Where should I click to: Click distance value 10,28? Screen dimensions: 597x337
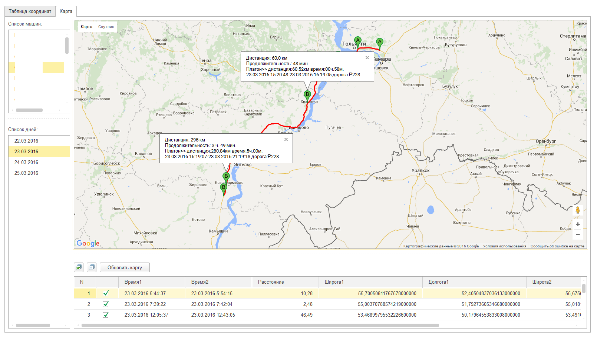click(x=285, y=293)
